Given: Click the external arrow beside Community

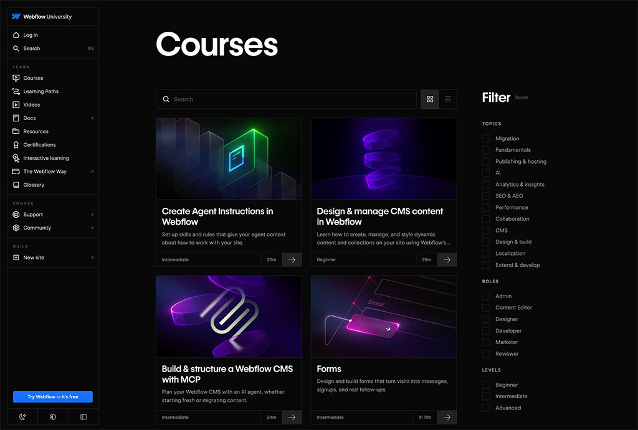Looking at the screenshot, I should [92, 228].
